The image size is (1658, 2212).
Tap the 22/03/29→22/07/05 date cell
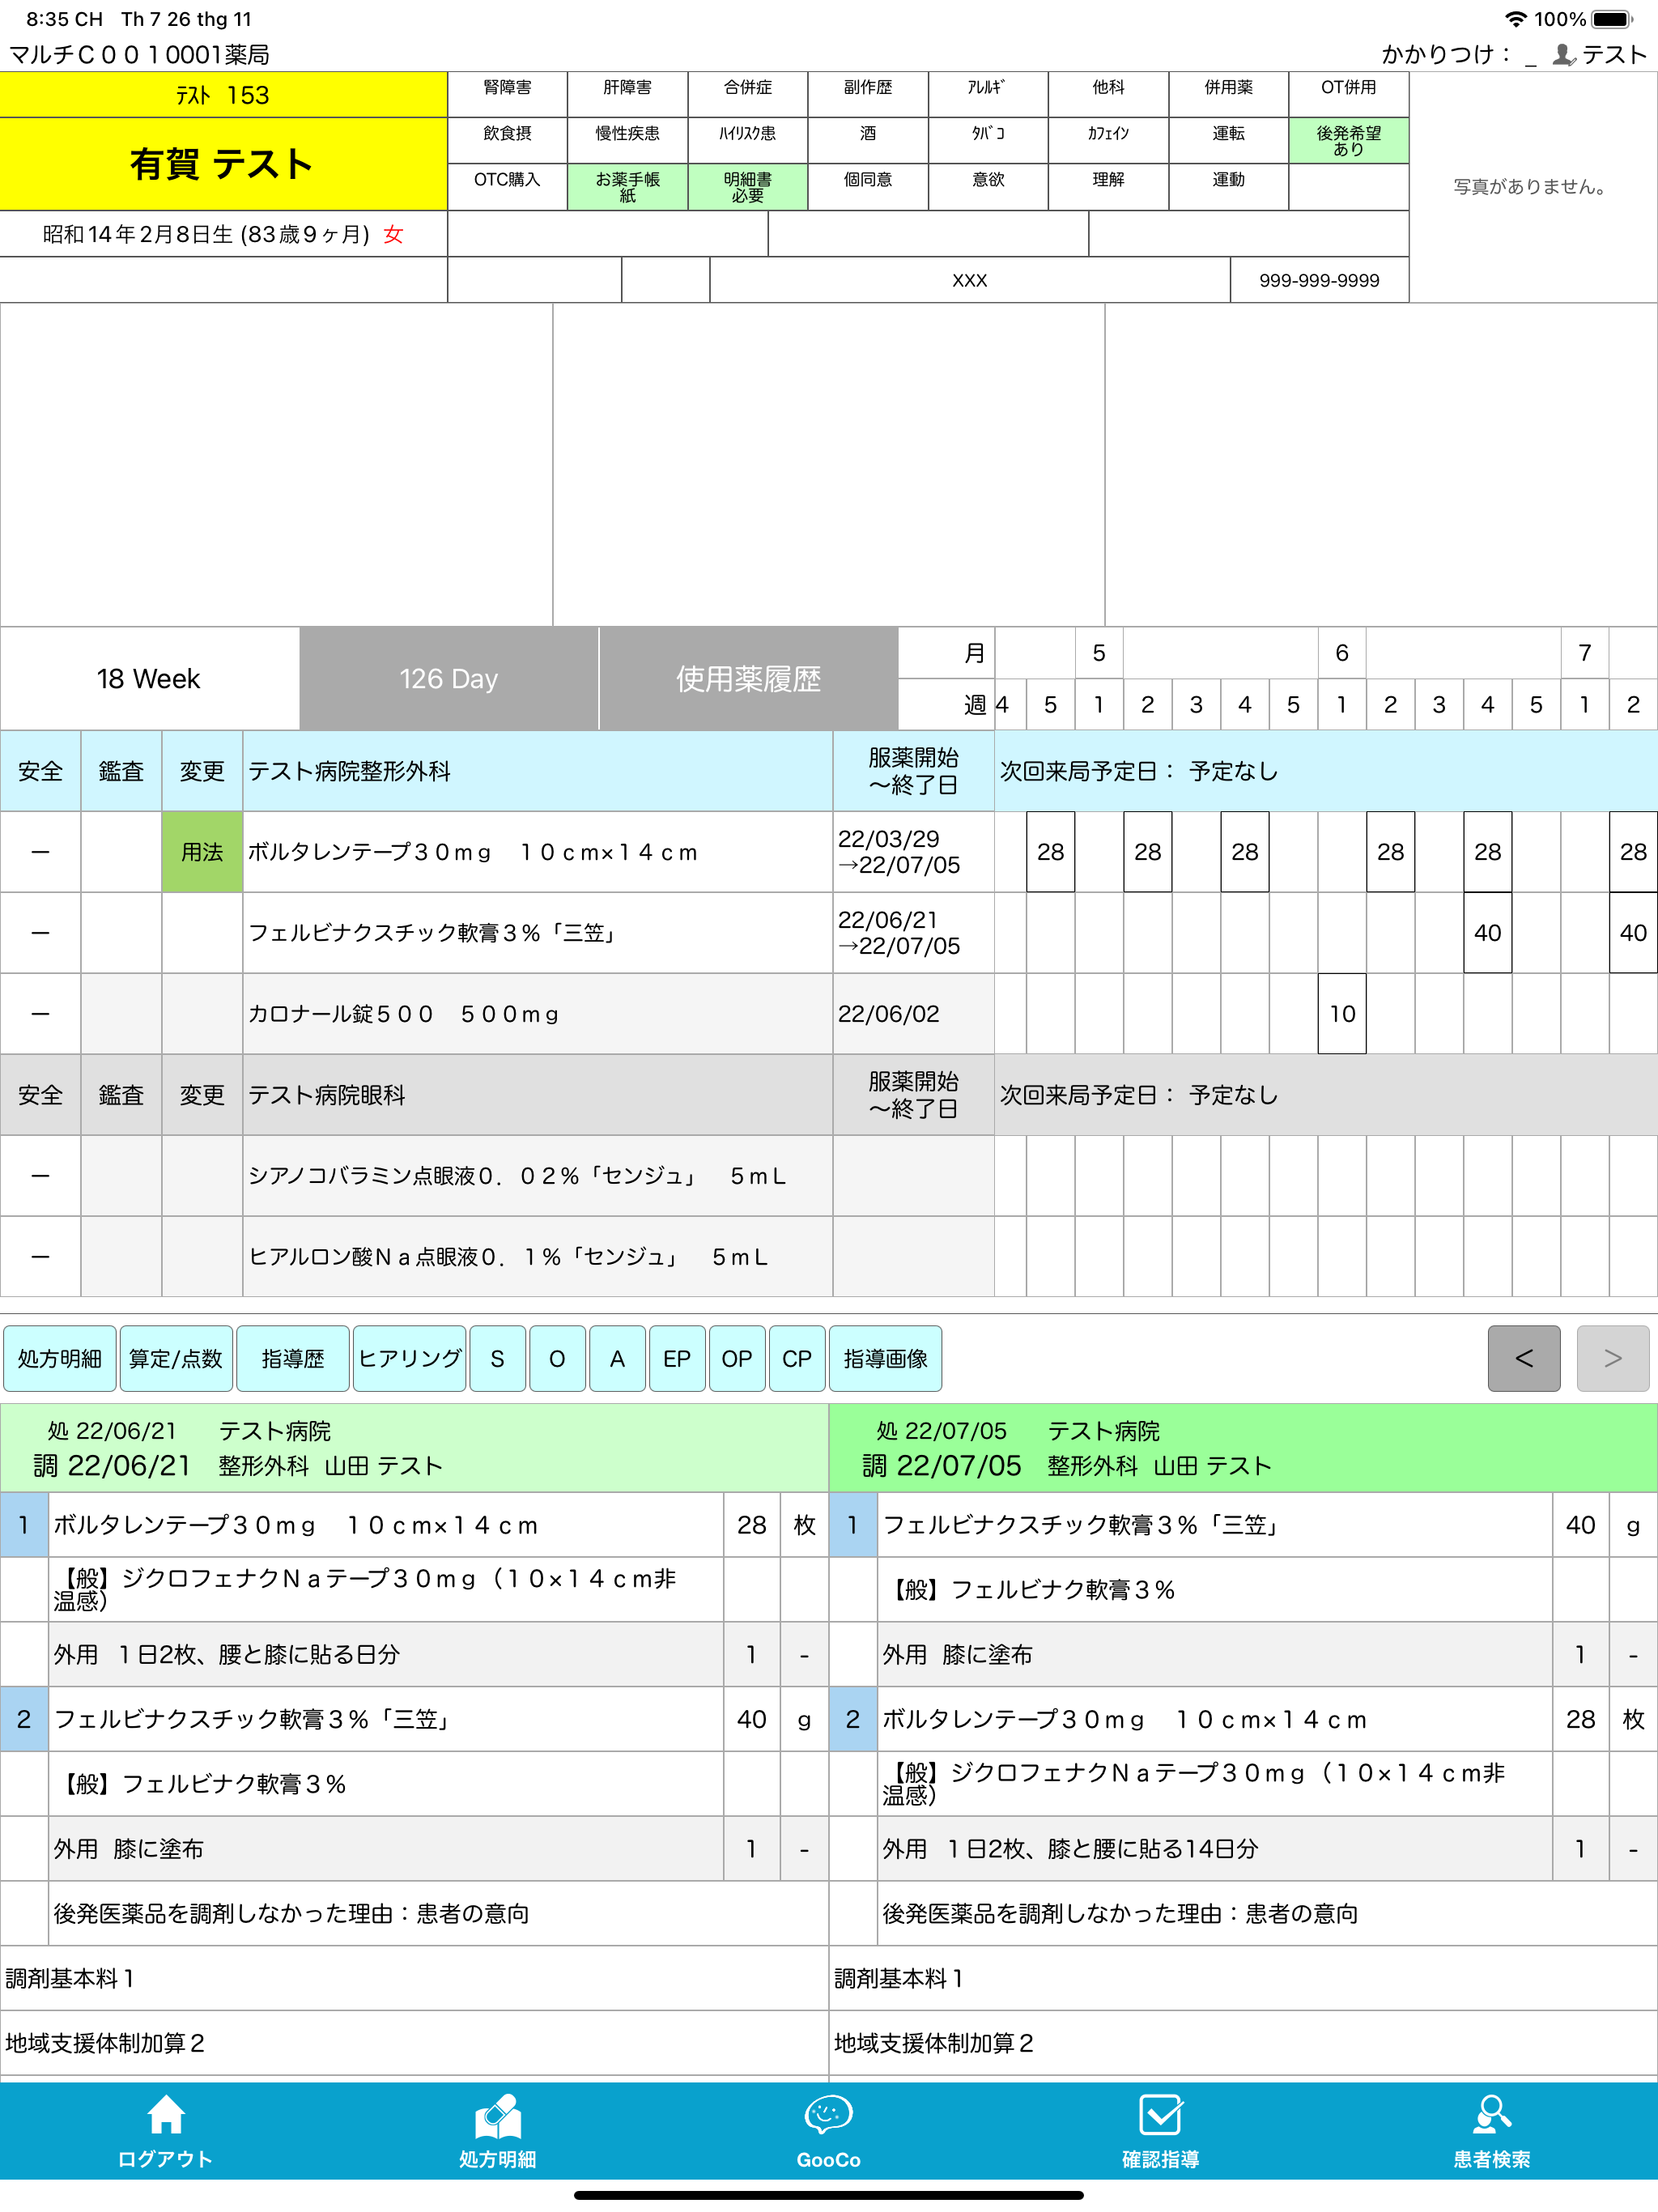click(x=913, y=852)
